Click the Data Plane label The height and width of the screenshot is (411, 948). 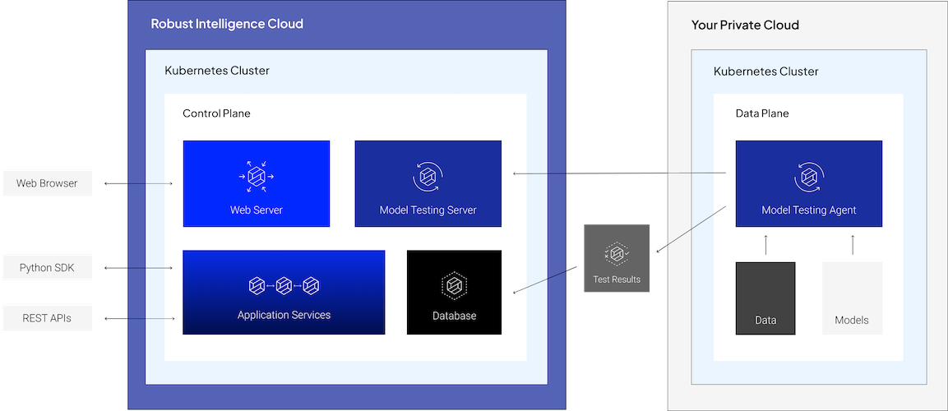pyautogui.click(x=761, y=113)
